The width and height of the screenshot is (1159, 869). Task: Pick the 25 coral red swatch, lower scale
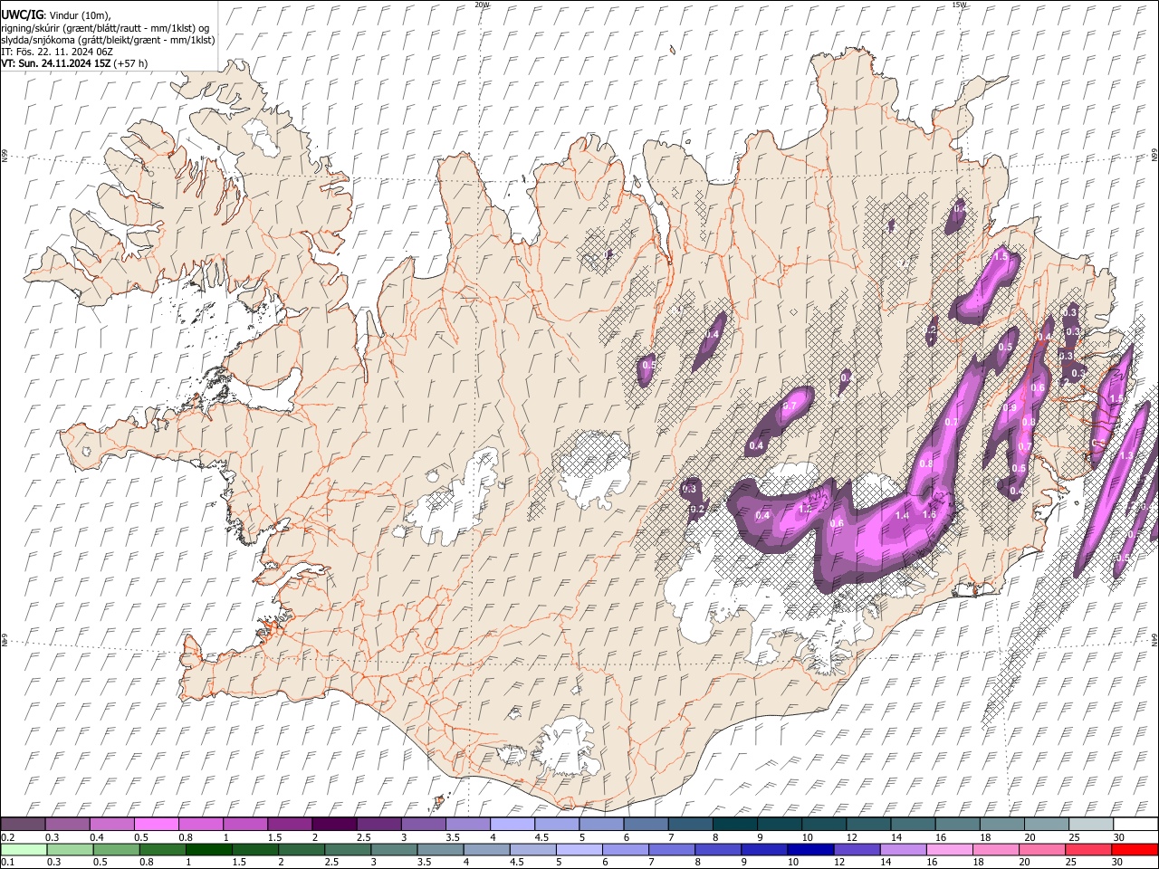pyautogui.click(x=1087, y=849)
